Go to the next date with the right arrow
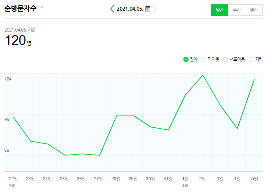This screenshot has width=265, height=192. point(155,9)
